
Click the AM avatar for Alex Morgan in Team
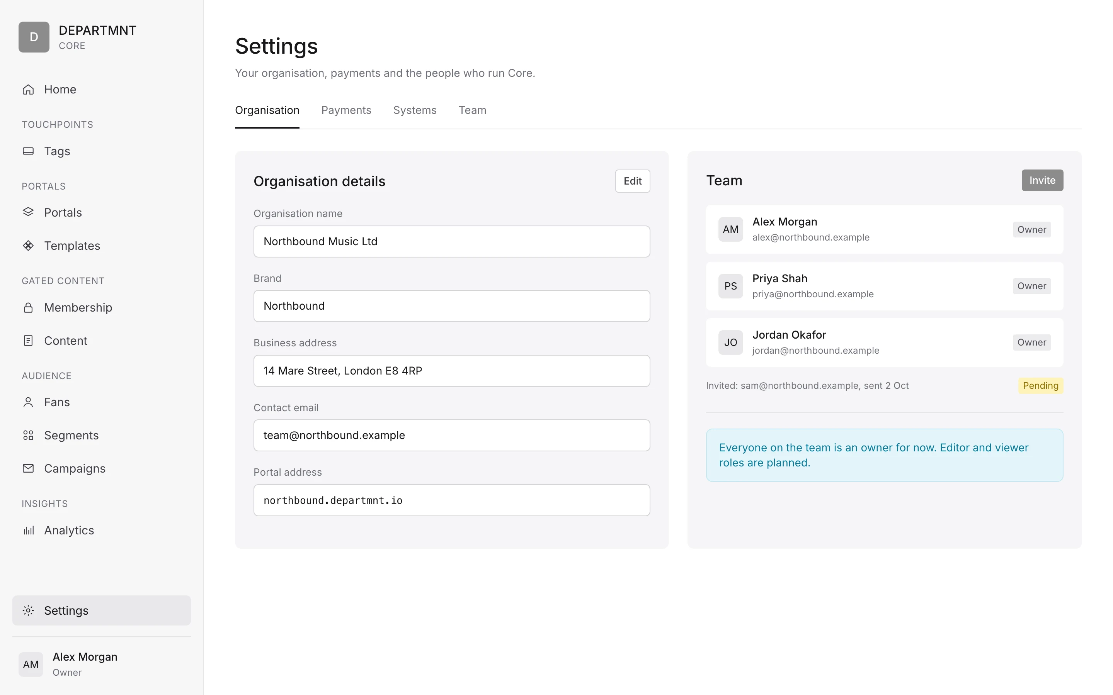point(730,229)
